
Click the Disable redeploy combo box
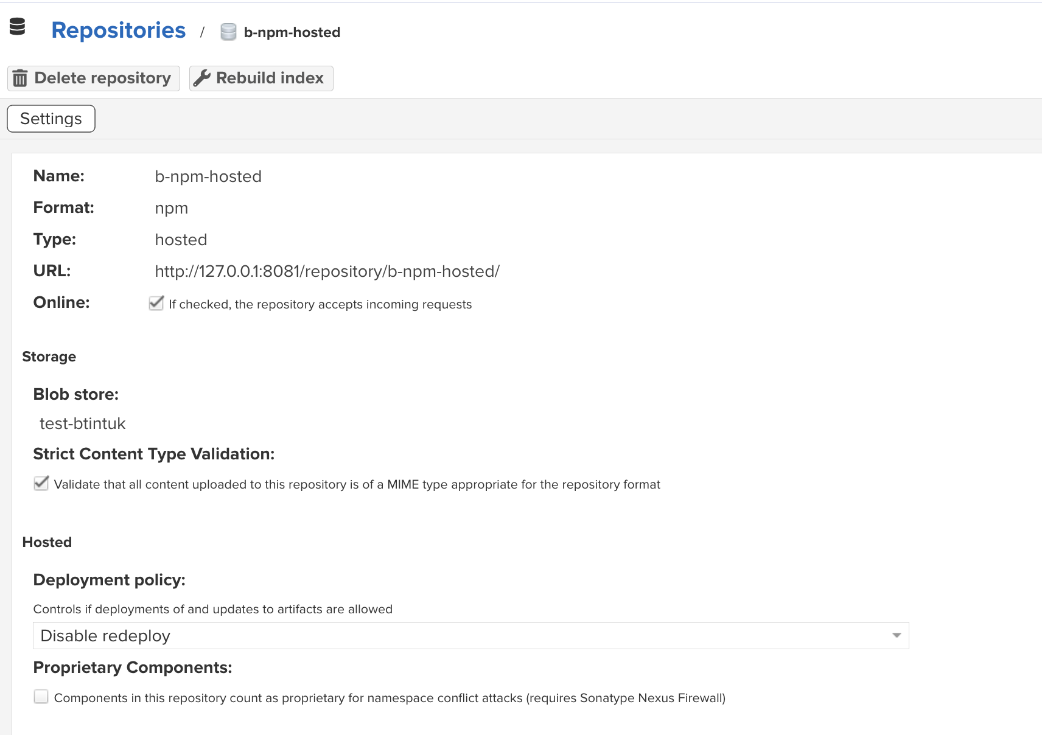463,635
